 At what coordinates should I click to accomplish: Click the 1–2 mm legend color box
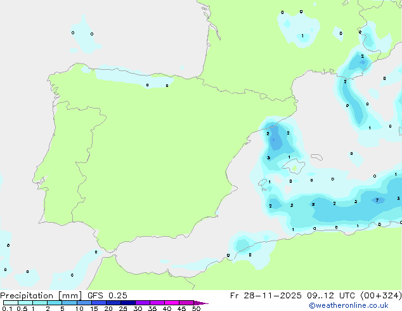click(x=40, y=303)
